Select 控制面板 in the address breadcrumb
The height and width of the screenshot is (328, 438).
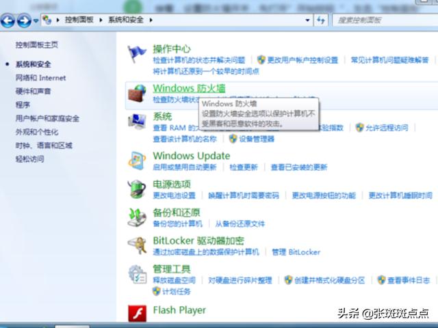point(79,20)
